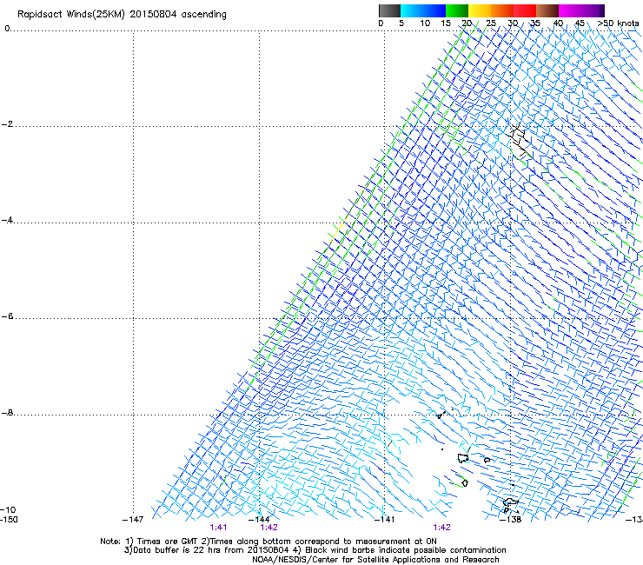643x565 pixels.
Task: Click the longitude label '-147'
Action: 133,520
